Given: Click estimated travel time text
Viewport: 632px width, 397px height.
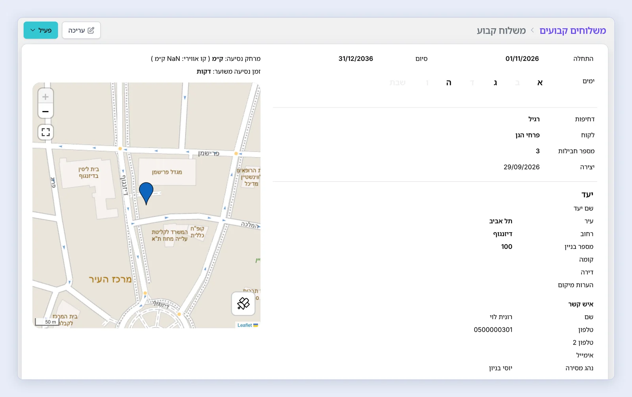Looking at the screenshot, I should coord(229,71).
